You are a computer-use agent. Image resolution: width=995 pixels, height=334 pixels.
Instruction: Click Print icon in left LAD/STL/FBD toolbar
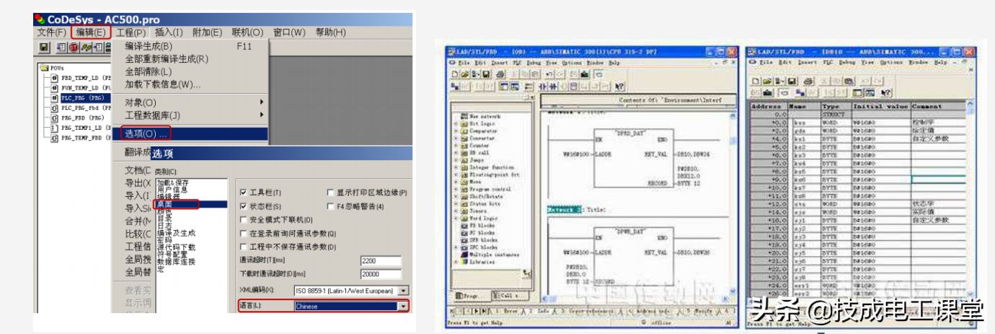(x=500, y=74)
